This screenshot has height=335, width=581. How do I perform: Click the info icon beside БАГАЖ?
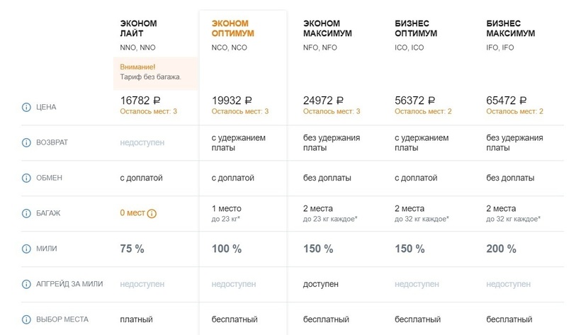pos(26,213)
